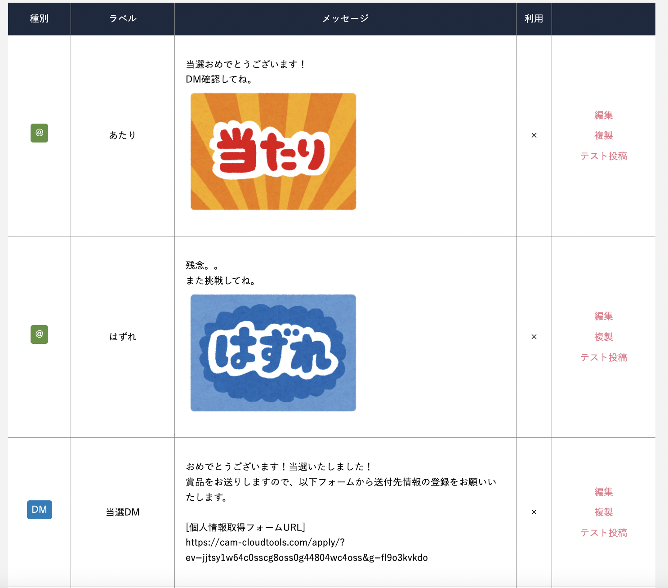Image resolution: width=668 pixels, height=588 pixels.
Task: Click テスト投稿 link for the はずれ row
Action: (604, 357)
